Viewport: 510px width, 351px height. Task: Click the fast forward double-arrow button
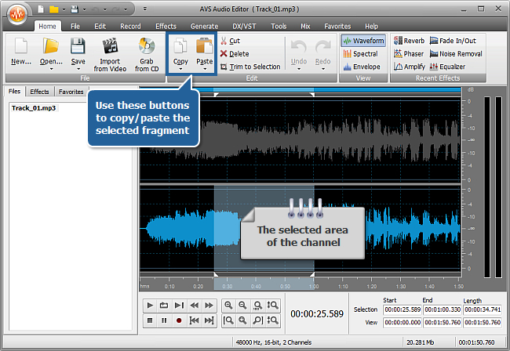[209, 306]
